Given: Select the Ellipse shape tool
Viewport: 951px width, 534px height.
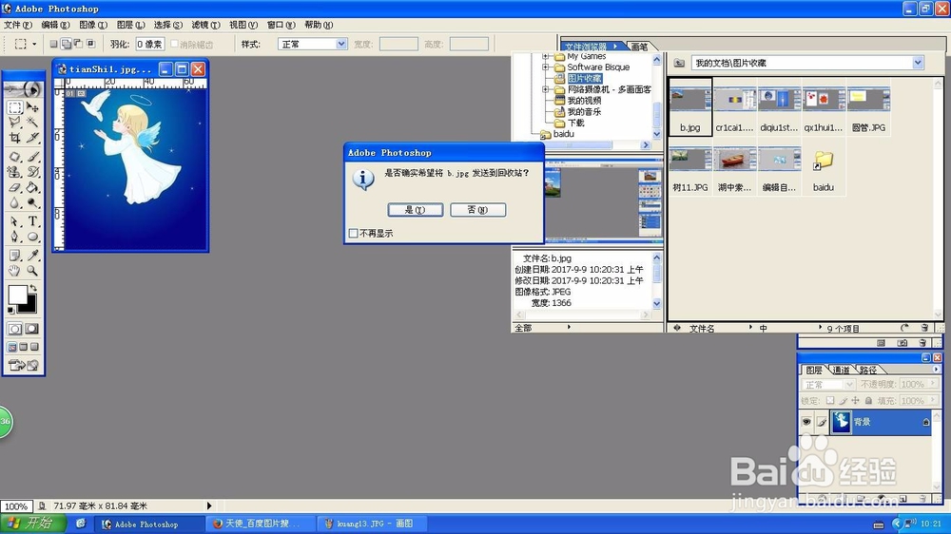Looking at the screenshot, I should pyautogui.click(x=32, y=237).
